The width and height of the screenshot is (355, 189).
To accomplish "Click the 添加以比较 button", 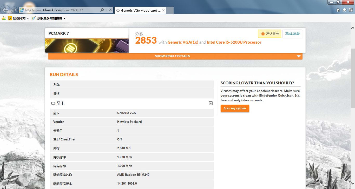I will 292,34.
